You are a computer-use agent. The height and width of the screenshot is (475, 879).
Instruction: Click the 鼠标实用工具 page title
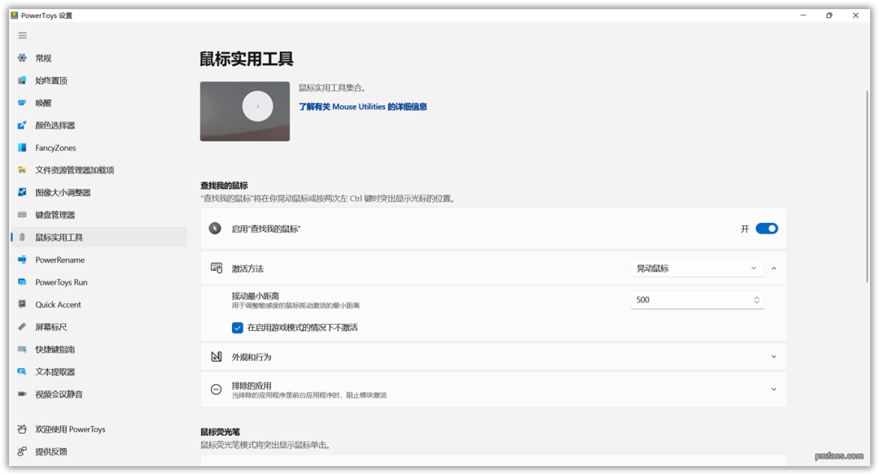[247, 59]
